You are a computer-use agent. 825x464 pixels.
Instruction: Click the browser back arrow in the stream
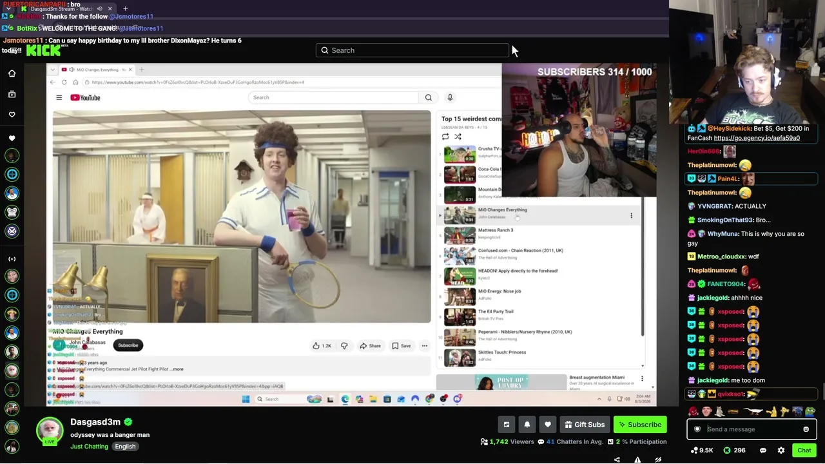(x=53, y=82)
